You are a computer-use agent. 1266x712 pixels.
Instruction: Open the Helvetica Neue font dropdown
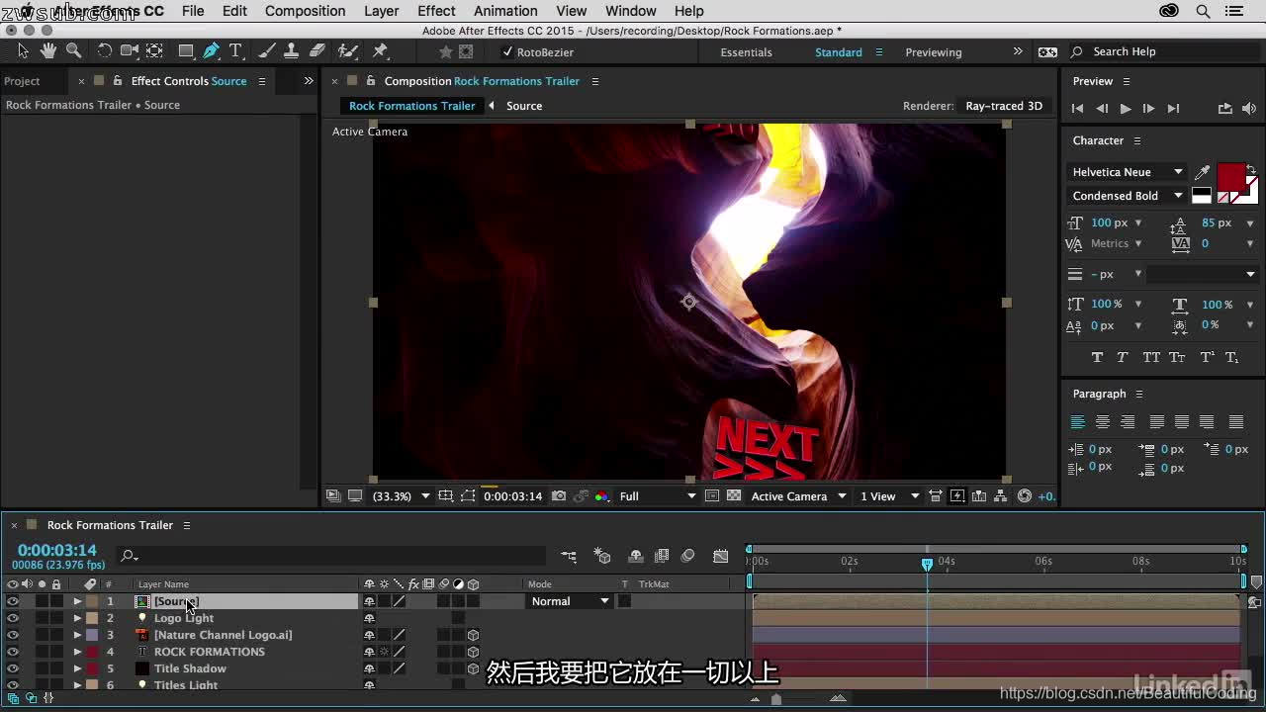[x=1128, y=172]
